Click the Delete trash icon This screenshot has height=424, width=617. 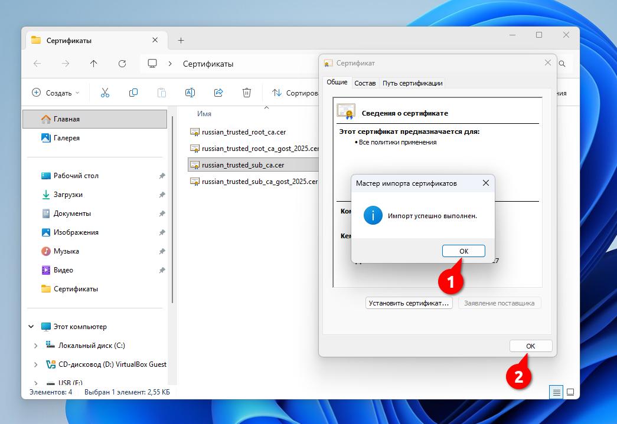click(247, 93)
